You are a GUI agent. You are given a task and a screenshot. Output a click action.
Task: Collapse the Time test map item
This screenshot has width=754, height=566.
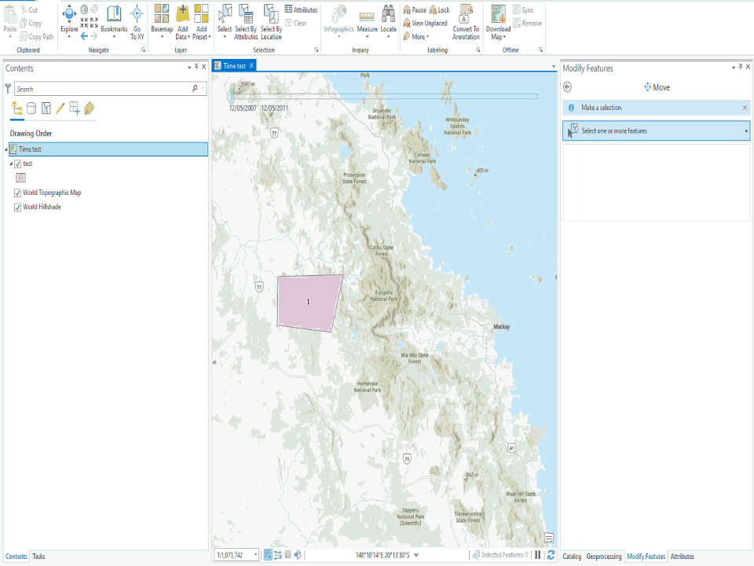click(x=6, y=149)
